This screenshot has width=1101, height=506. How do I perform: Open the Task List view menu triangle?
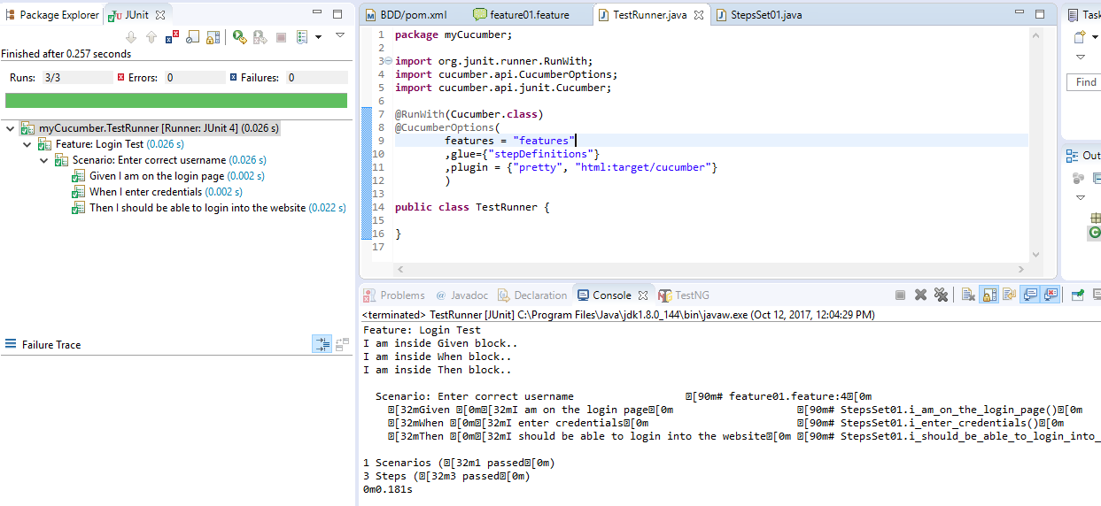point(1081,57)
